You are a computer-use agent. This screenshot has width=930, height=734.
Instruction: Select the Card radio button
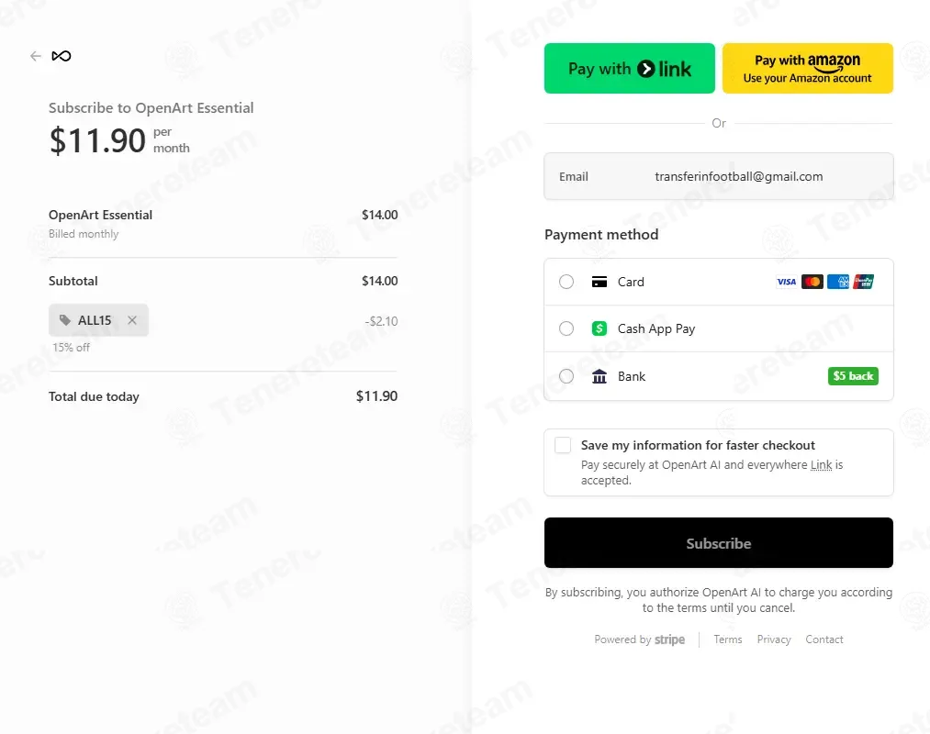coord(566,282)
